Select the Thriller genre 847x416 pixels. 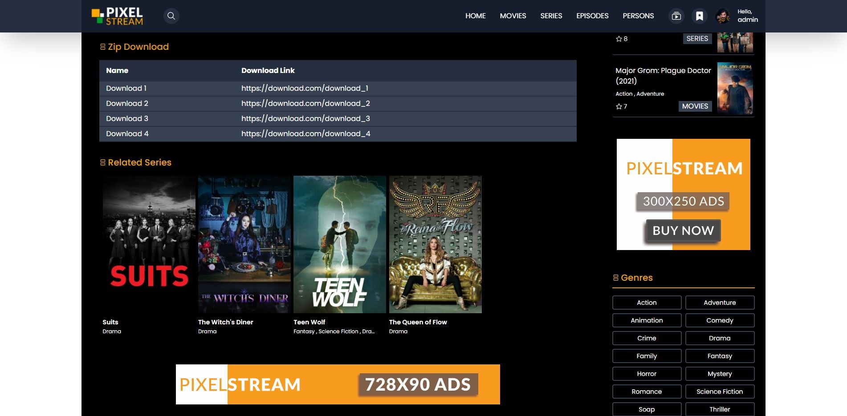[720, 409]
